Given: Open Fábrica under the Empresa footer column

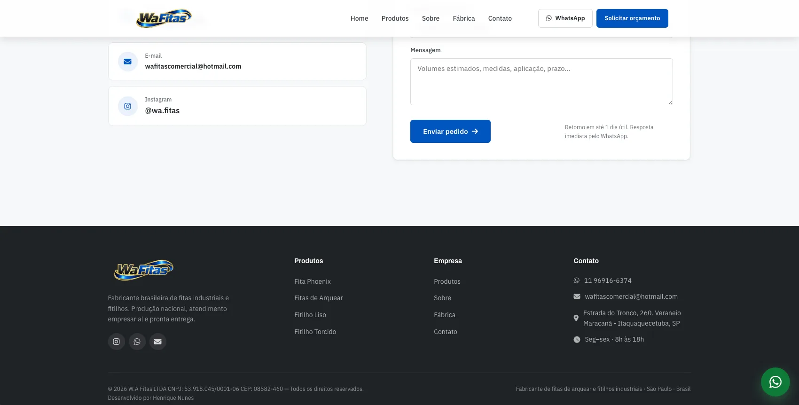Looking at the screenshot, I should click(x=445, y=315).
